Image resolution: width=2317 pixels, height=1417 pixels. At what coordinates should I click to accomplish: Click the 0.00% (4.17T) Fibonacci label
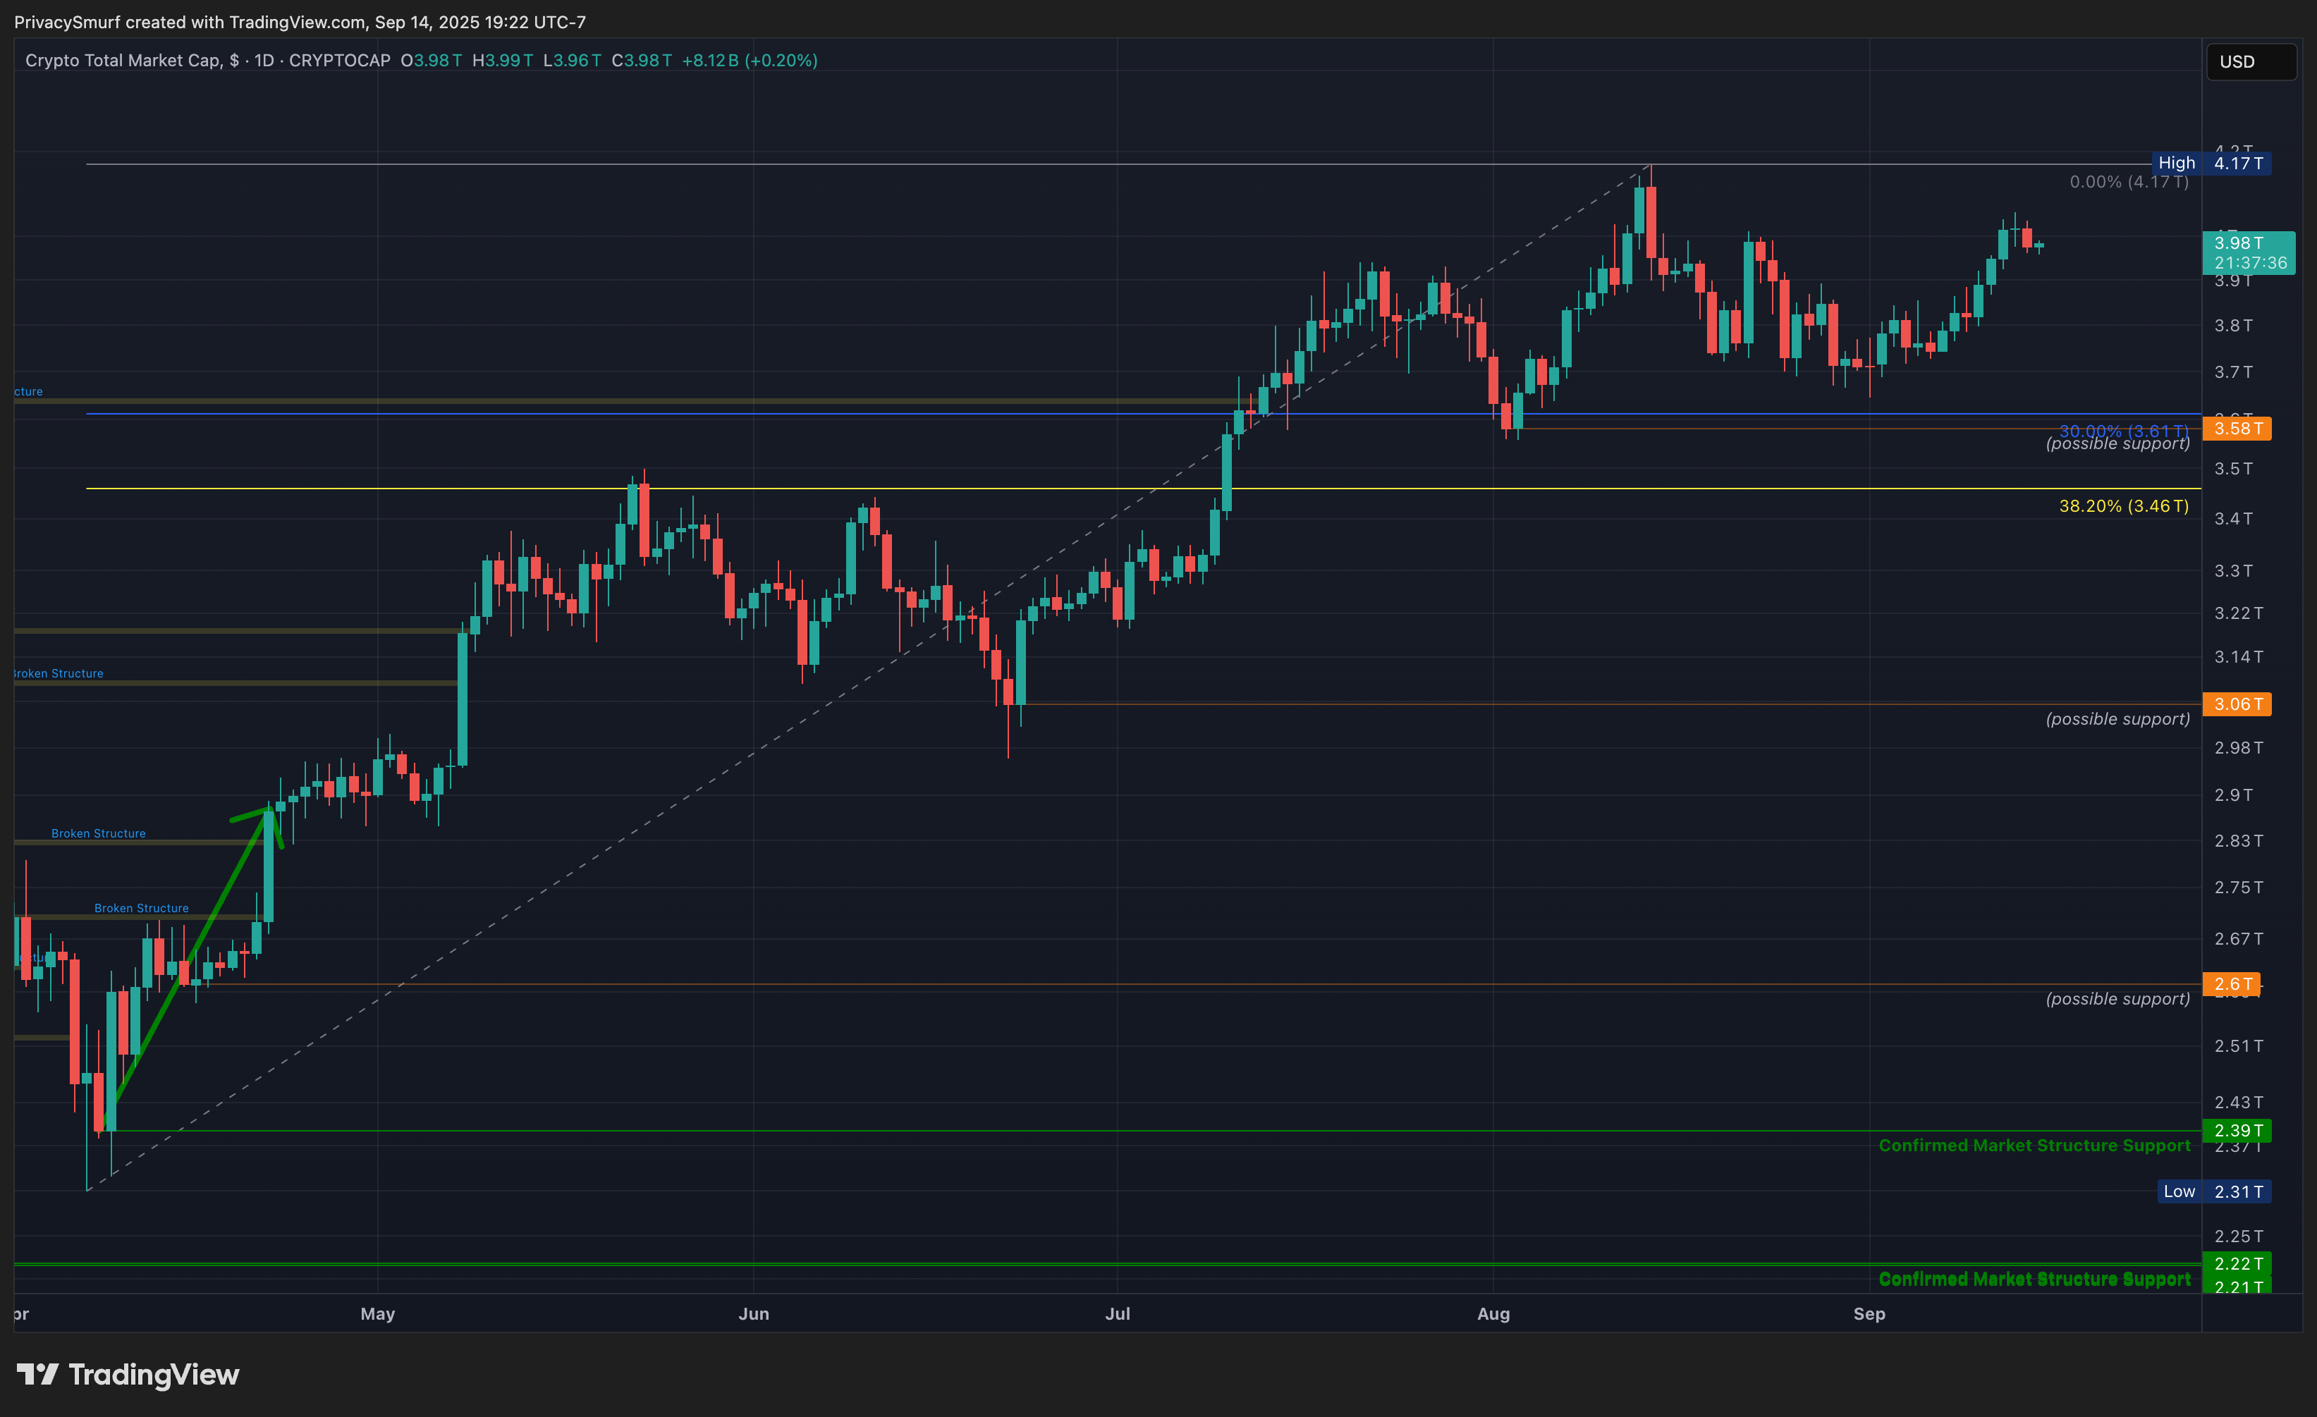tap(2128, 181)
